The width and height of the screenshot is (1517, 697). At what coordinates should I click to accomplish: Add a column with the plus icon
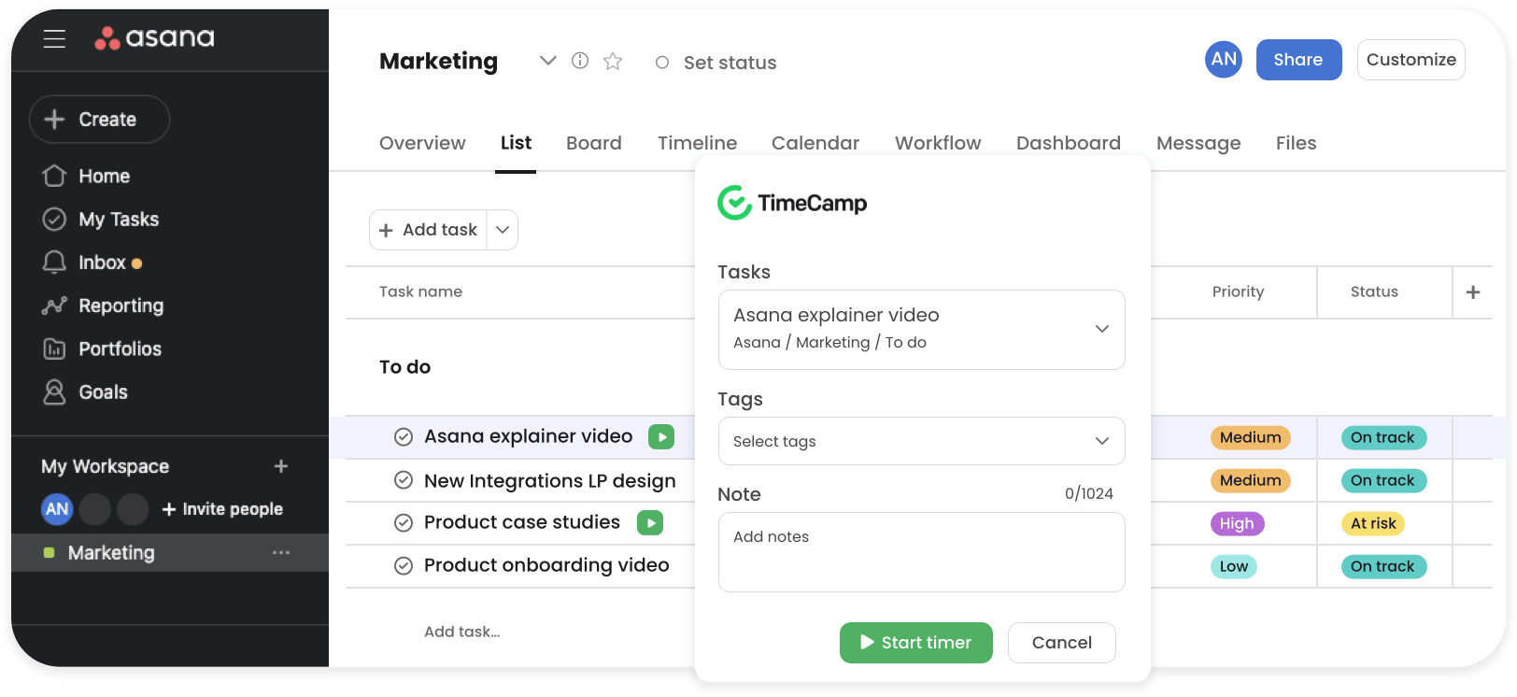(x=1473, y=292)
